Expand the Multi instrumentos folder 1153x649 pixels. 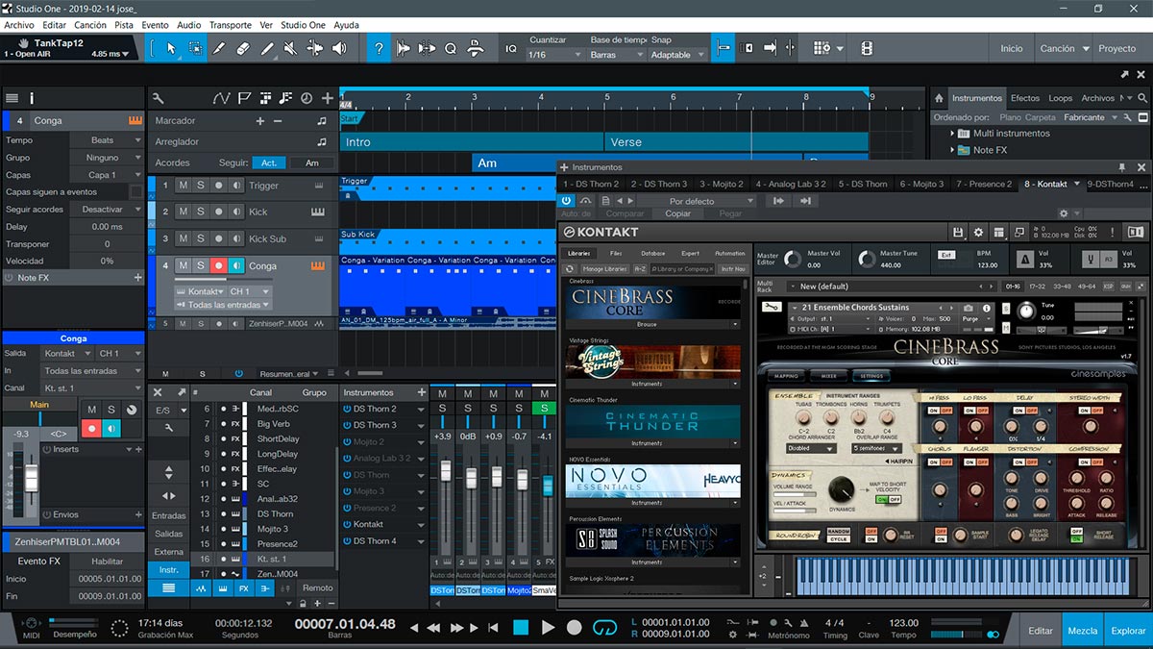[x=952, y=134]
